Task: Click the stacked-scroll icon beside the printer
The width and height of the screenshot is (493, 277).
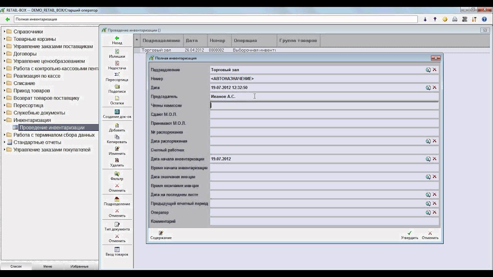Action: point(464,19)
